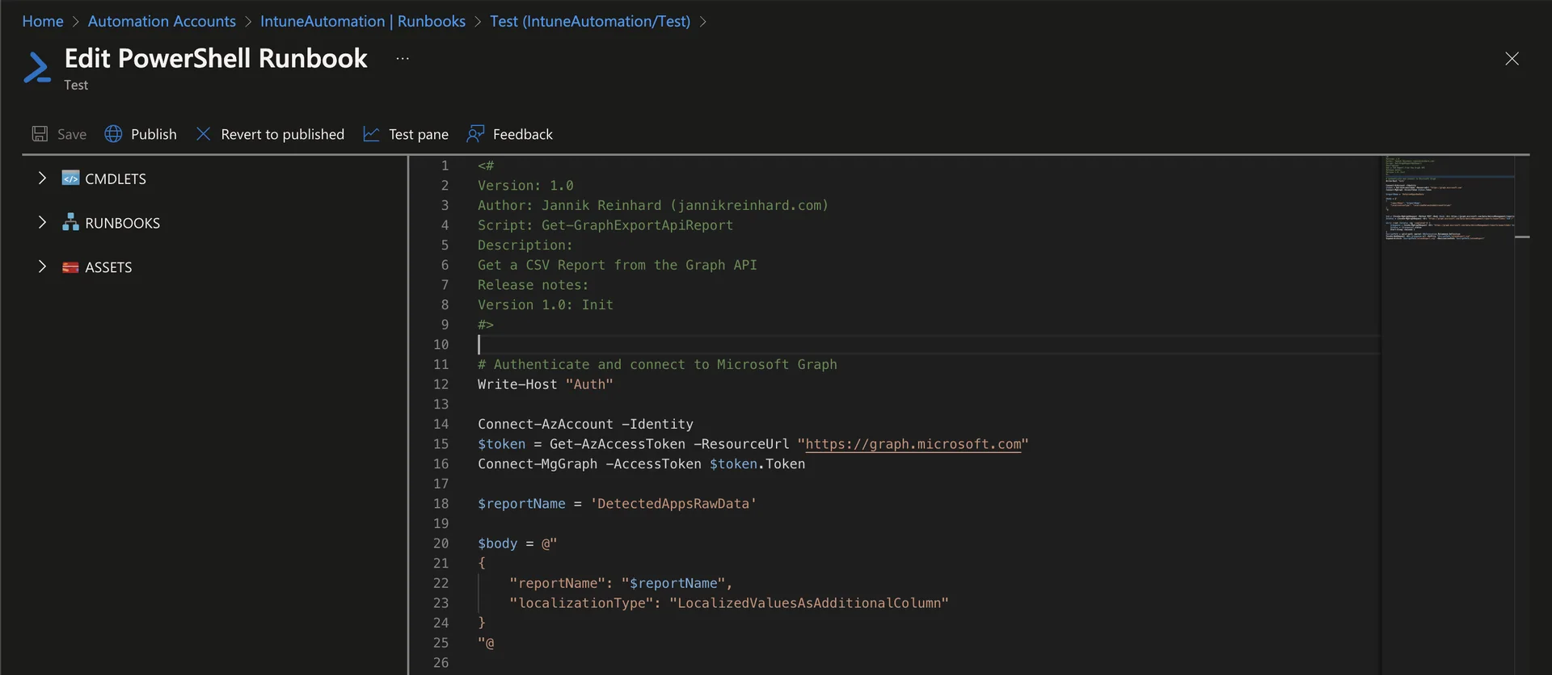
Task: Click the Feedback label
Action: point(523,134)
